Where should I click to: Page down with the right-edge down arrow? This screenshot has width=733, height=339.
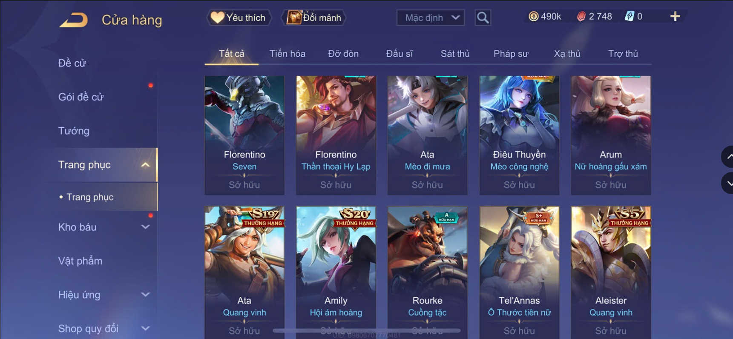point(727,183)
